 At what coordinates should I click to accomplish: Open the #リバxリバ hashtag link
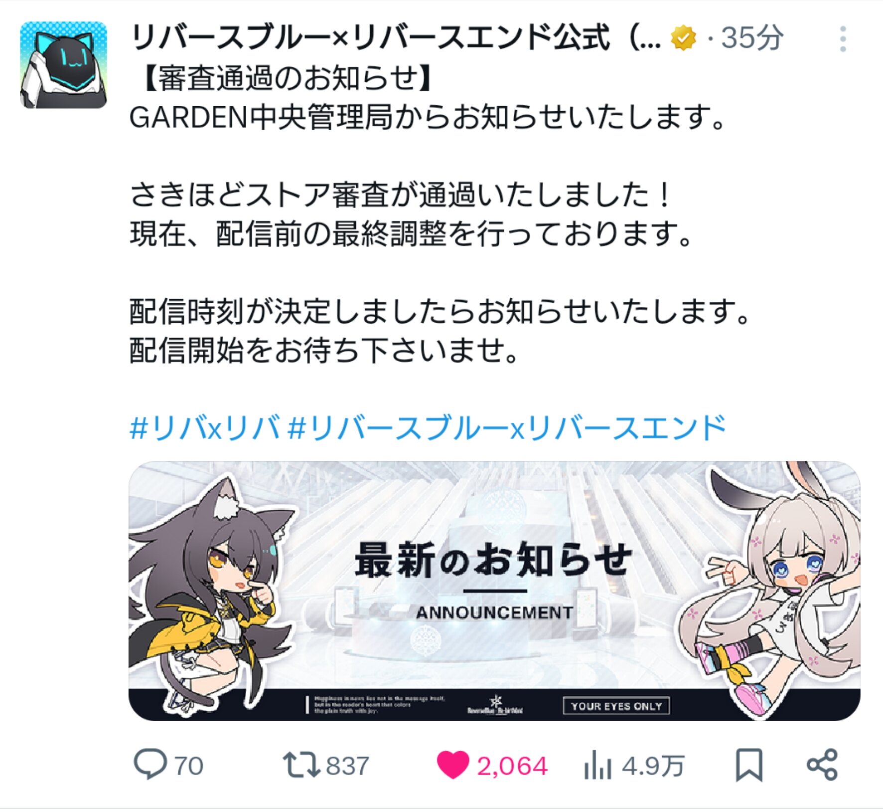click(x=204, y=428)
